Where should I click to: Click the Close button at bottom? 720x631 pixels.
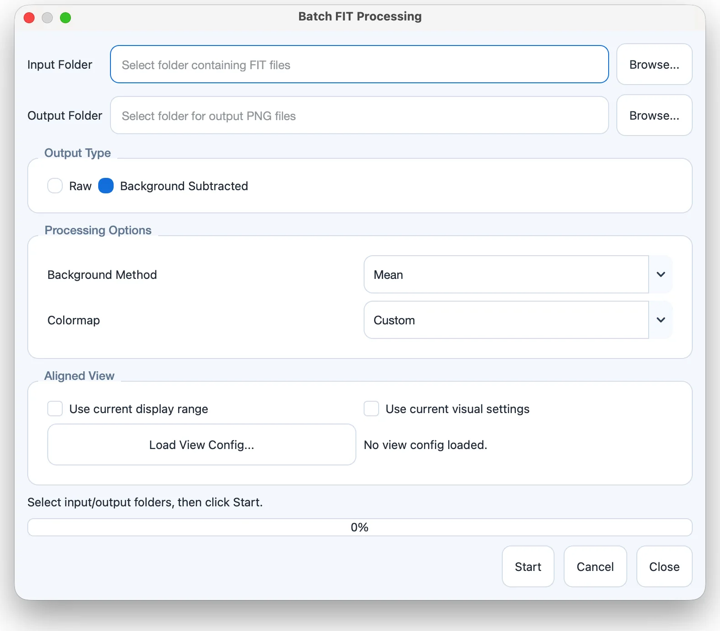(x=664, y=566)
